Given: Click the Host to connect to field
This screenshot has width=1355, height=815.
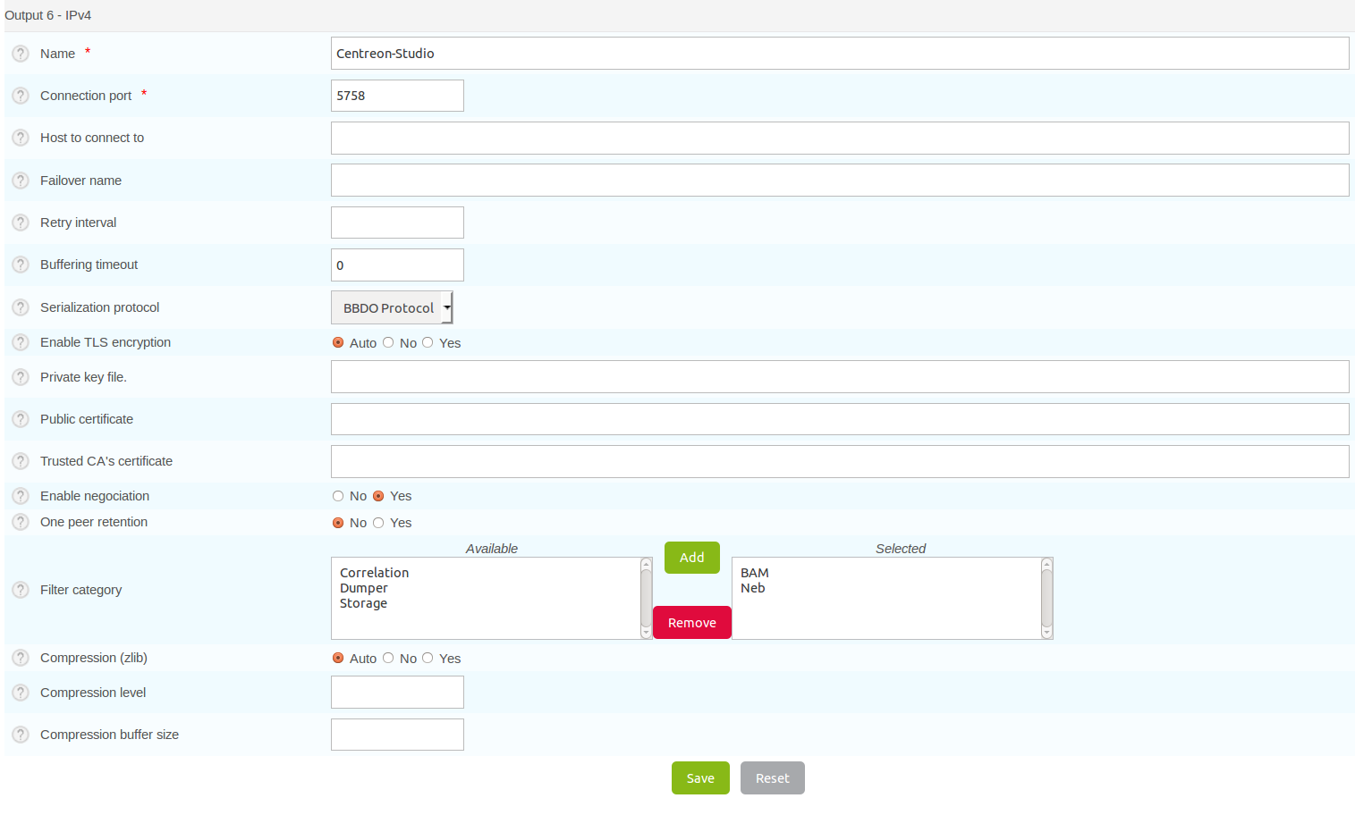Looking at the screenshot, I should click(x=839, y=139).
